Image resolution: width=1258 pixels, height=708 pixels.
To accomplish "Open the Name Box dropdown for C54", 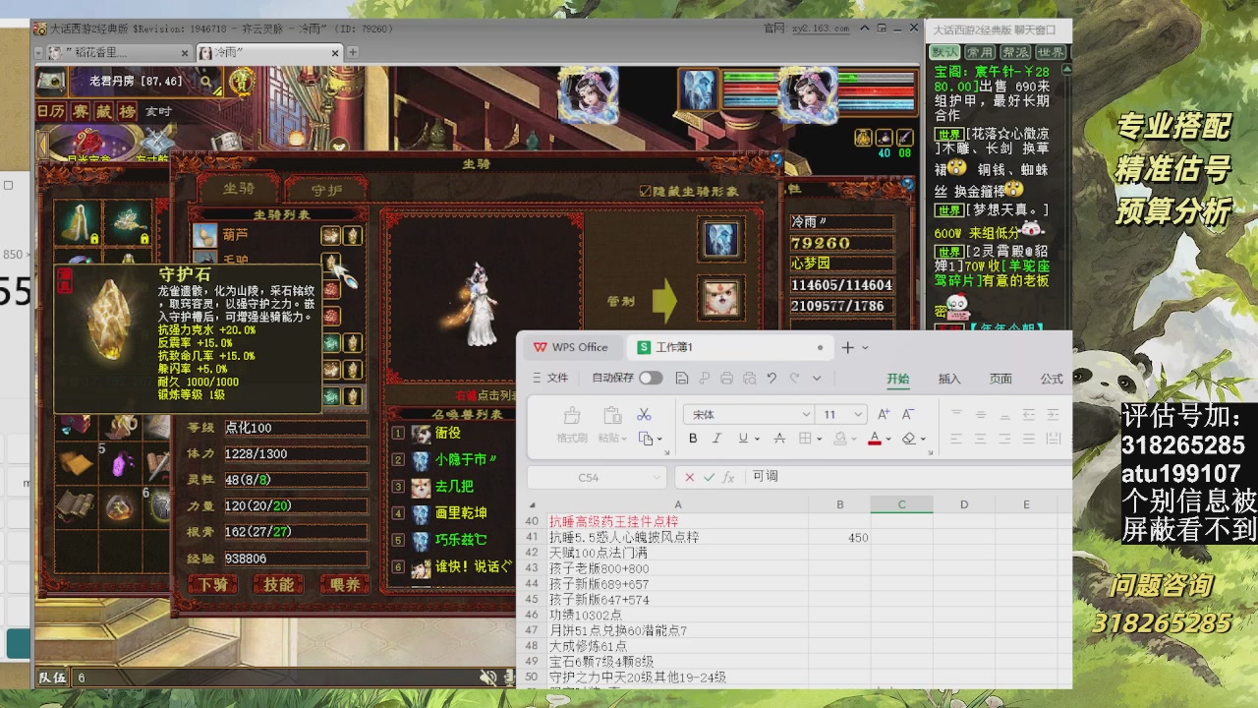I will click(658, 478).
